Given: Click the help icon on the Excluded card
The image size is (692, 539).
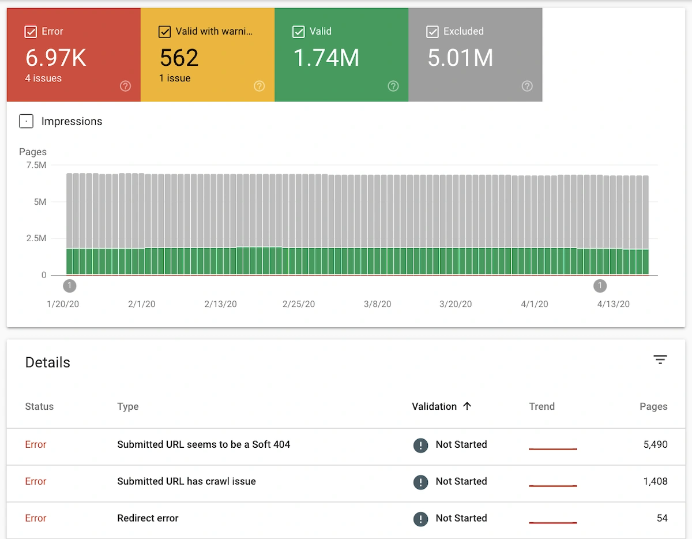Looking at the screenshot, I should (x=526, y=86).
